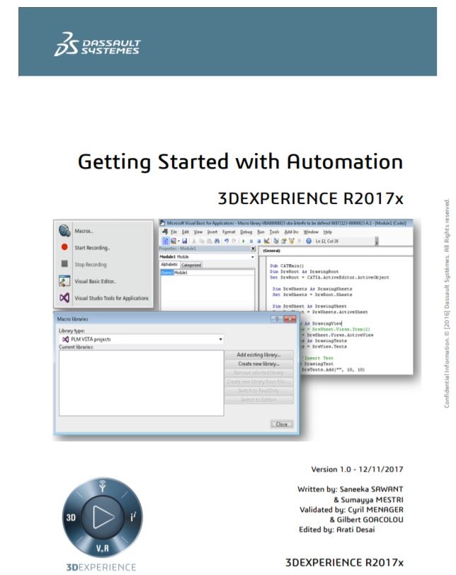
Task: Click the Object Browser icon in VBA toolbar
Action: pyautogui.click(x=292, y=241)
